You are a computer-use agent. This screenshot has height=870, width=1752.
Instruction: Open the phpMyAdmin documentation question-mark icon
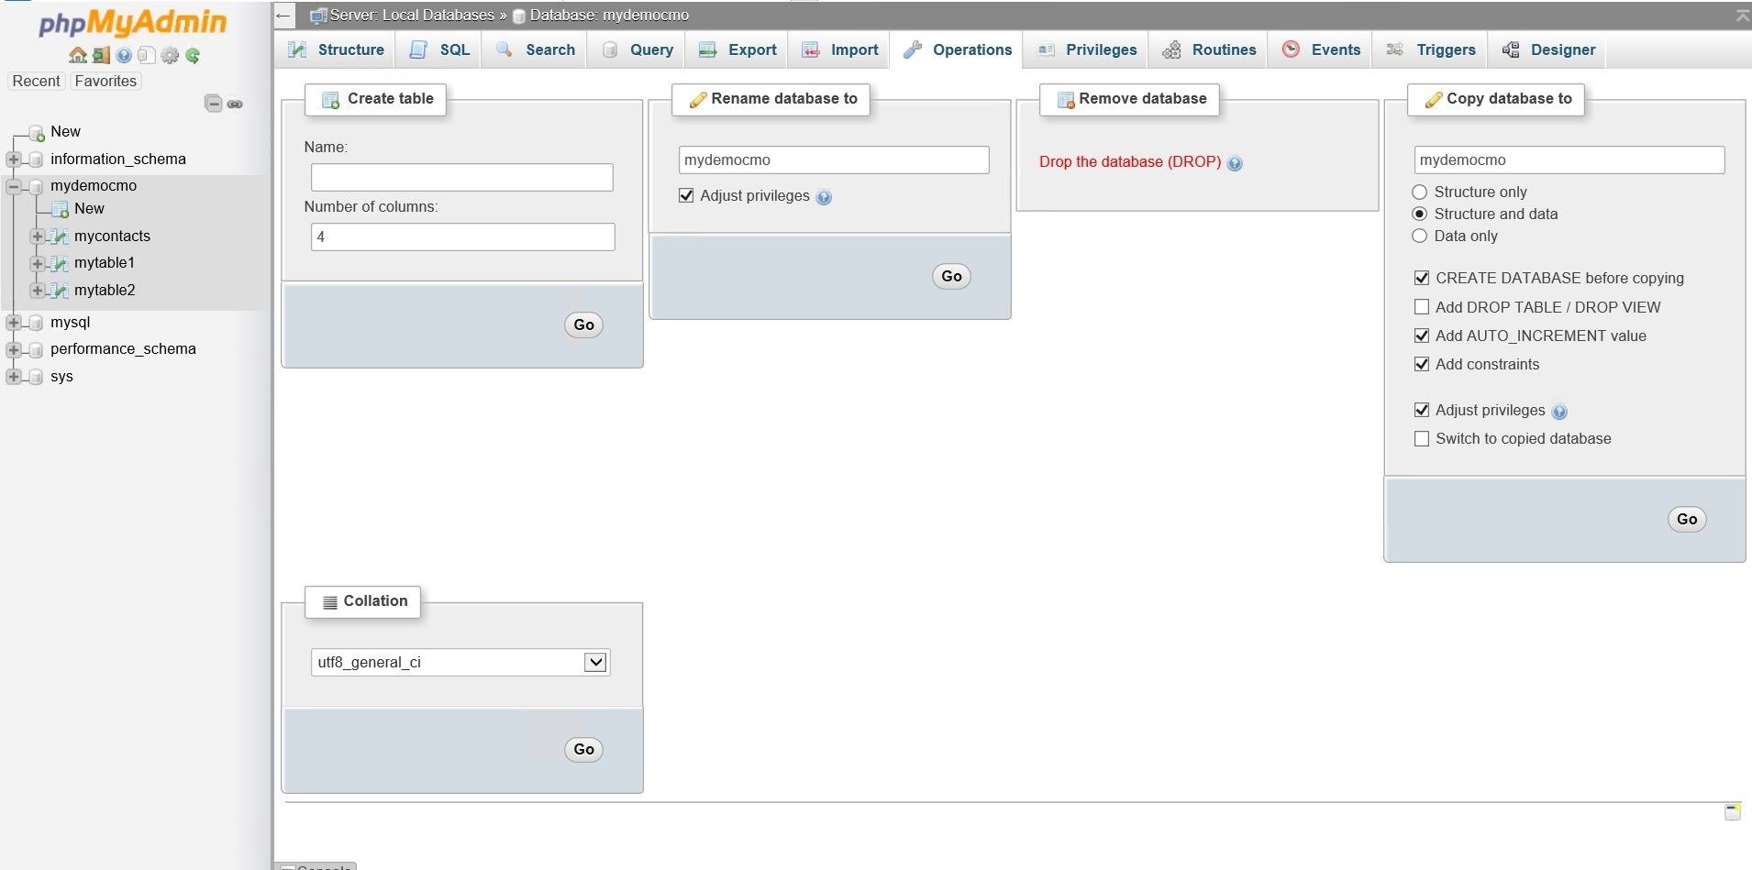click(x=123, y=55)
